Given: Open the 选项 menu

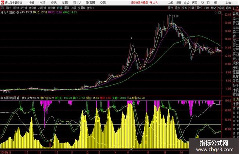Looking at the screenshot, I should [x=194, y=3].
